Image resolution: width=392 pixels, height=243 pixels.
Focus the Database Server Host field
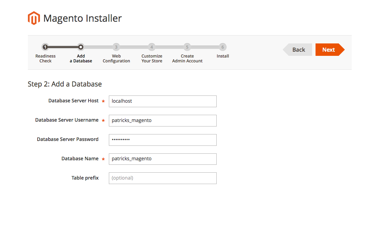point(162,101)
